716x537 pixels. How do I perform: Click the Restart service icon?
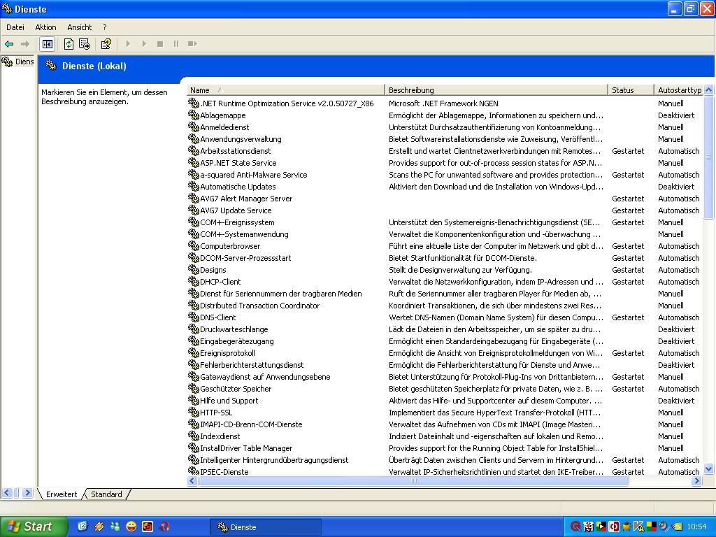click(192, 44)
